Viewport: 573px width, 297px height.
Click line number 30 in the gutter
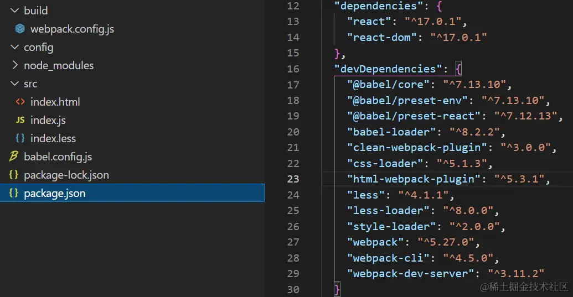click(x=293, y=290)
